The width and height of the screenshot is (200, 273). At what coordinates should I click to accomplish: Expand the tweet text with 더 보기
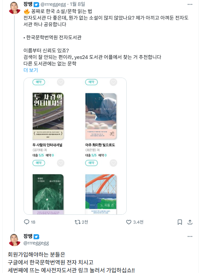[31, 70]
